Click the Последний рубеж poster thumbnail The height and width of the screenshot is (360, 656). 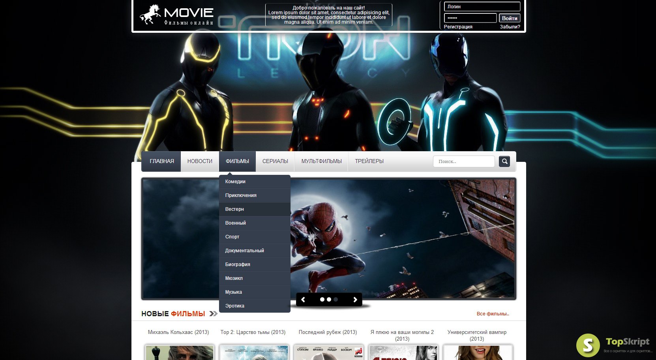click(x=328, y=352)
